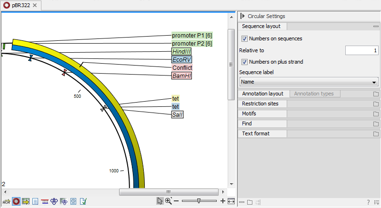Image resolution: width=381 pixels, height=208 pixels.
Task: Activate the magnifying glass zoom tool
Action: coord(168,201)
